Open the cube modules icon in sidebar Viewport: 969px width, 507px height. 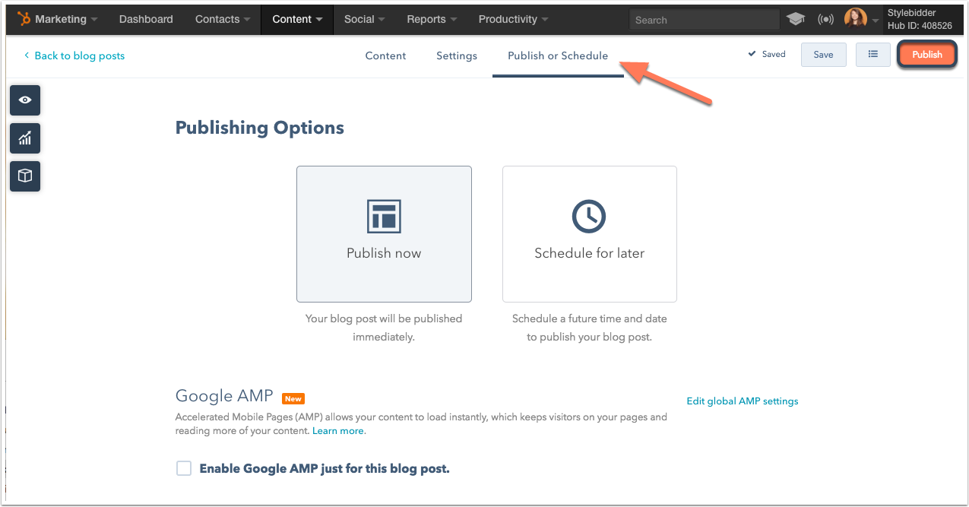point(25,176)
